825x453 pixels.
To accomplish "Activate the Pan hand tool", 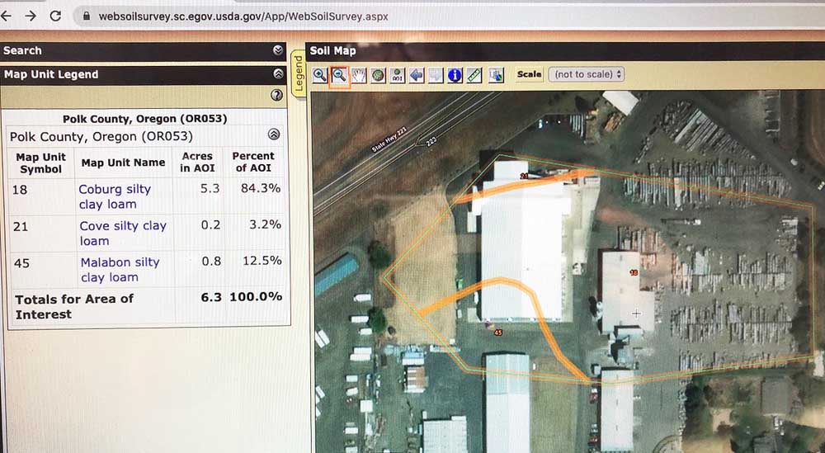I will [359, 75].
